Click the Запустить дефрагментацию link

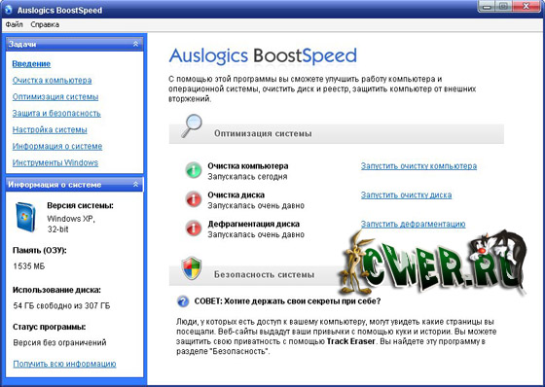tap(413, 224)
